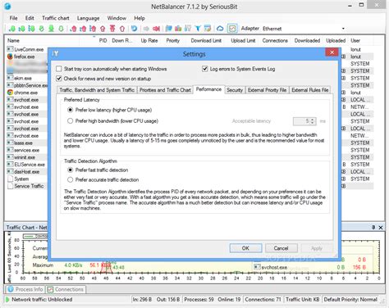This screenshot has width=389, height=308.
Task: Click the red block-all-traffic arrow icon
Action: pos(156,29)
